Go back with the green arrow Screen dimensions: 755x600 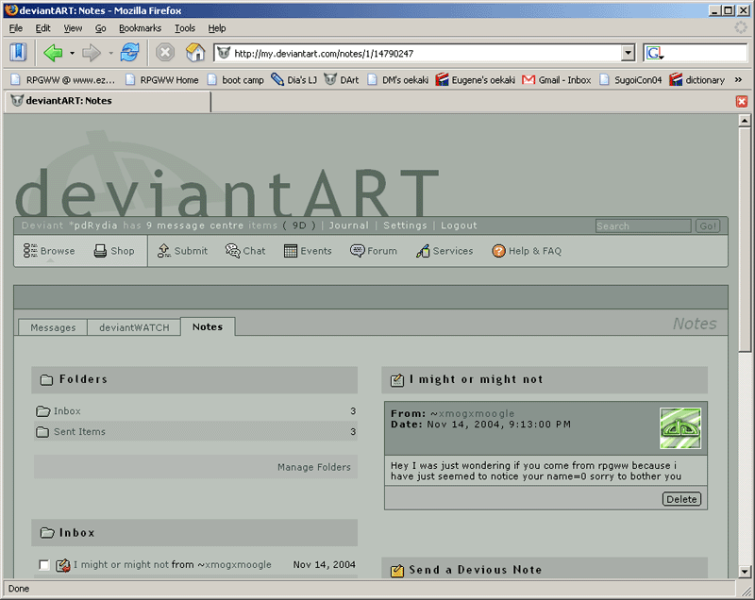[53, 53]
